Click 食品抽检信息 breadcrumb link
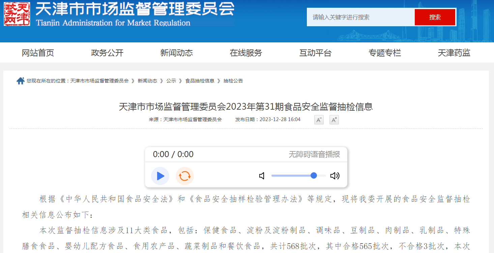Image resolution: width=494 pixels, height=253 pixels. (200, 81)
